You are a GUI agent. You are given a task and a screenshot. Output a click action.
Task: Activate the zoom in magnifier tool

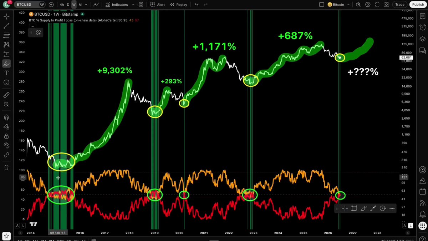click(x=6, y=104)
